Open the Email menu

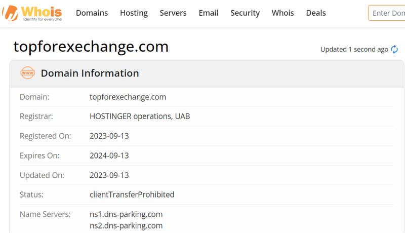[209, 13]
